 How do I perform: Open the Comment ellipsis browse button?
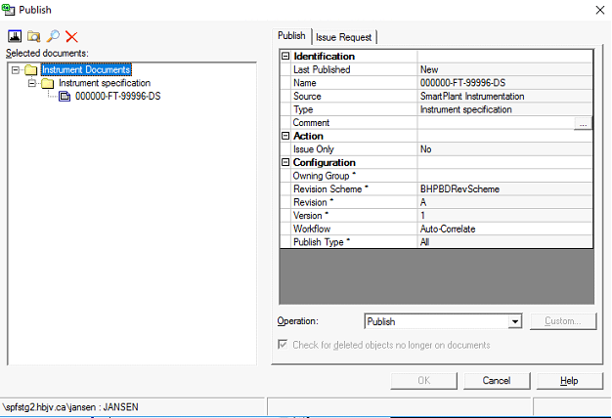coord(584,123)
